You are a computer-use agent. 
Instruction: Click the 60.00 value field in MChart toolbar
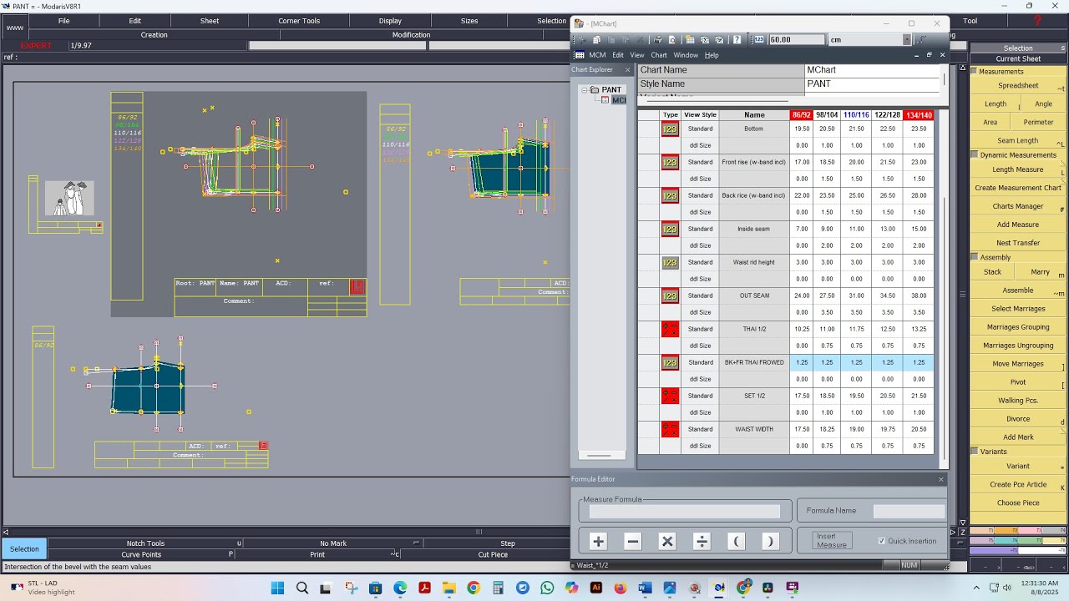(x=797, y=39)
